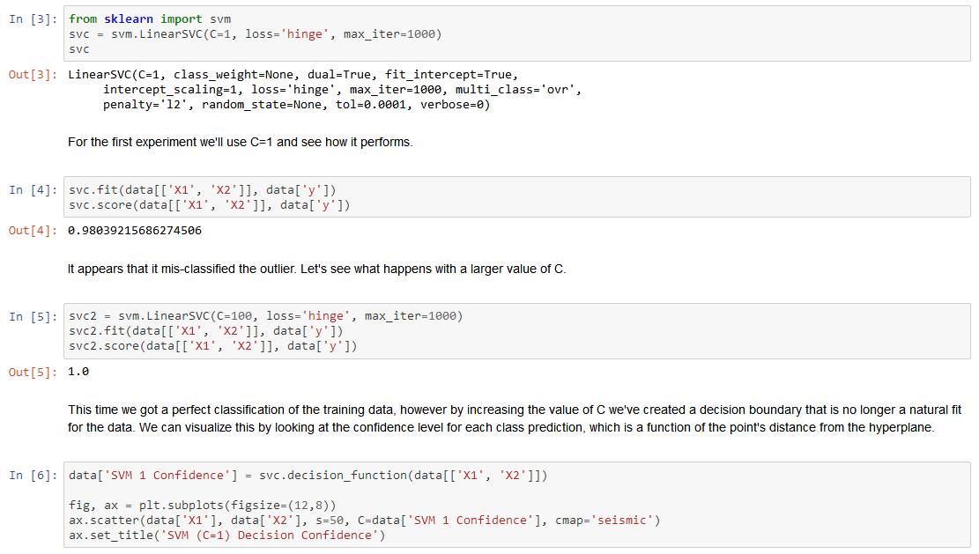Click the In [5] cell prompt

pos(33,316)
